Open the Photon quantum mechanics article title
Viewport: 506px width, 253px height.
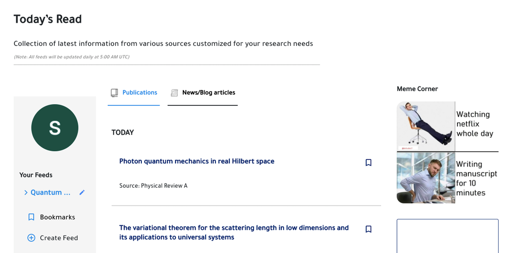(197, 161)
